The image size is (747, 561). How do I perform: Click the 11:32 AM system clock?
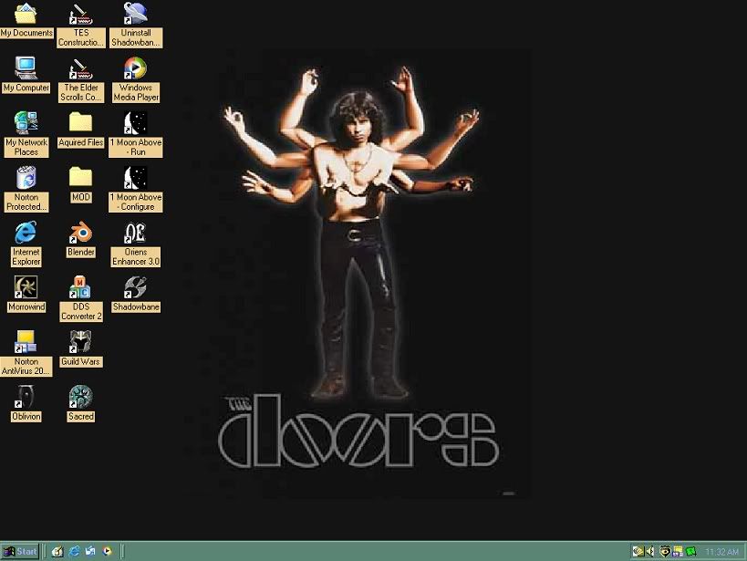coord(721,552)
